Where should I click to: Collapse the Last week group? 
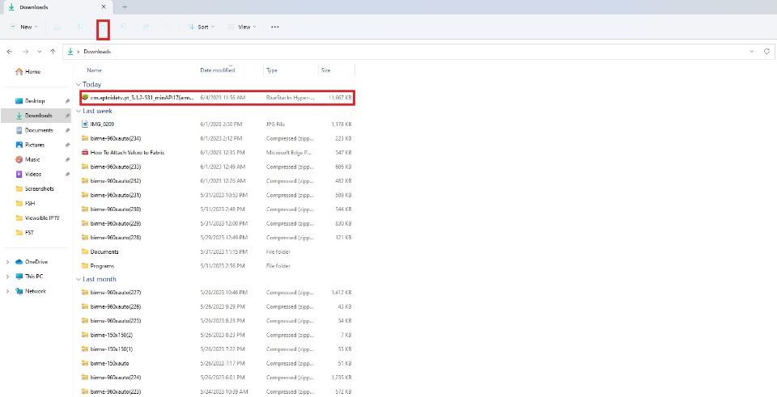click(x=79, y=111)
